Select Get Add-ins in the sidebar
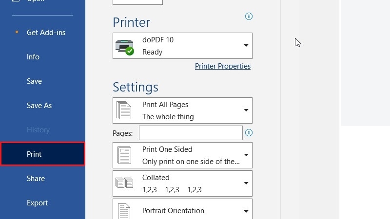 pos(46,33)
